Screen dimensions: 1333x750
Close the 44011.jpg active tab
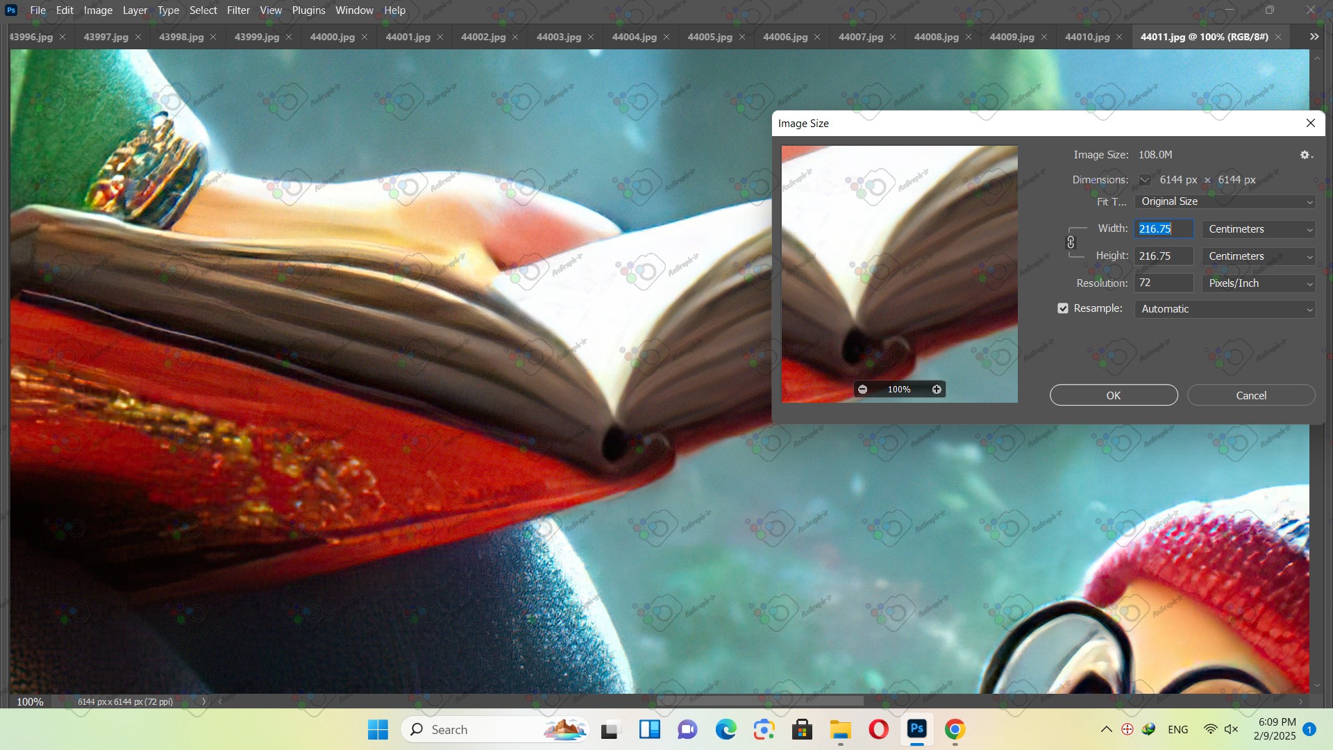1278,37
